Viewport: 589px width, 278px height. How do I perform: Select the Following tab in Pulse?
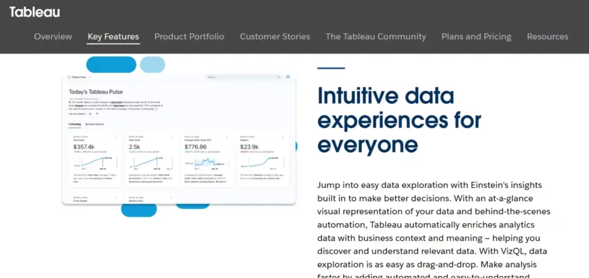[x=75, y=124]
